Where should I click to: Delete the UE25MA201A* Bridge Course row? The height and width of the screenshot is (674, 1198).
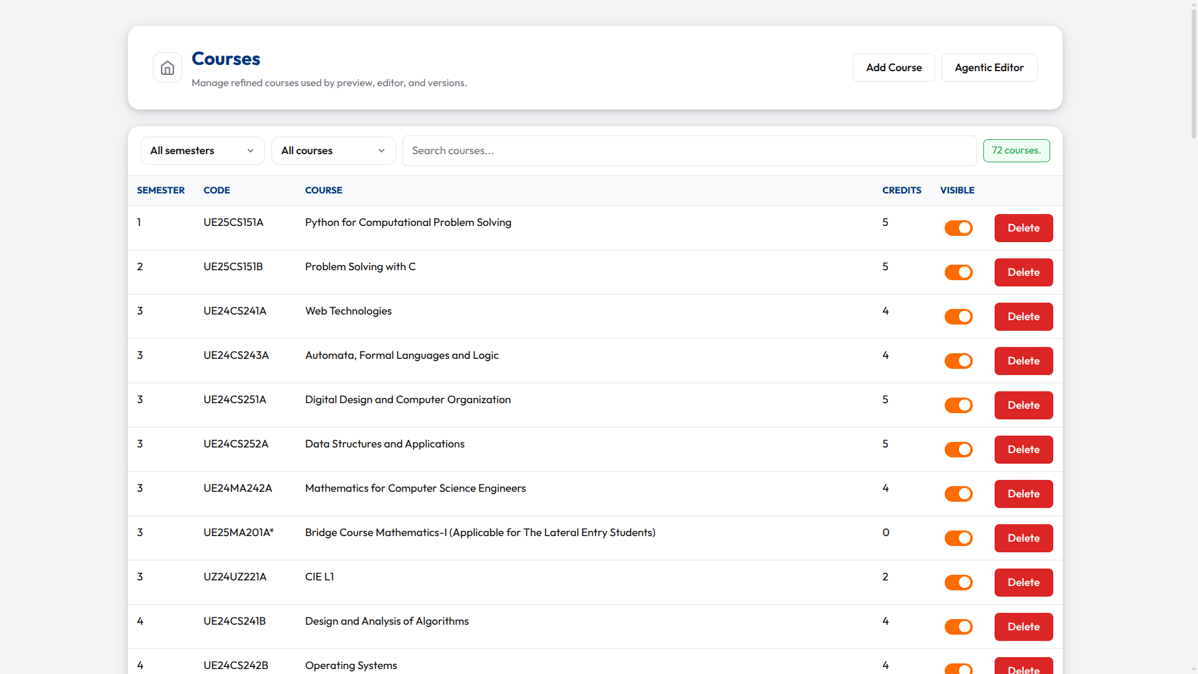tap(1023, 538)
